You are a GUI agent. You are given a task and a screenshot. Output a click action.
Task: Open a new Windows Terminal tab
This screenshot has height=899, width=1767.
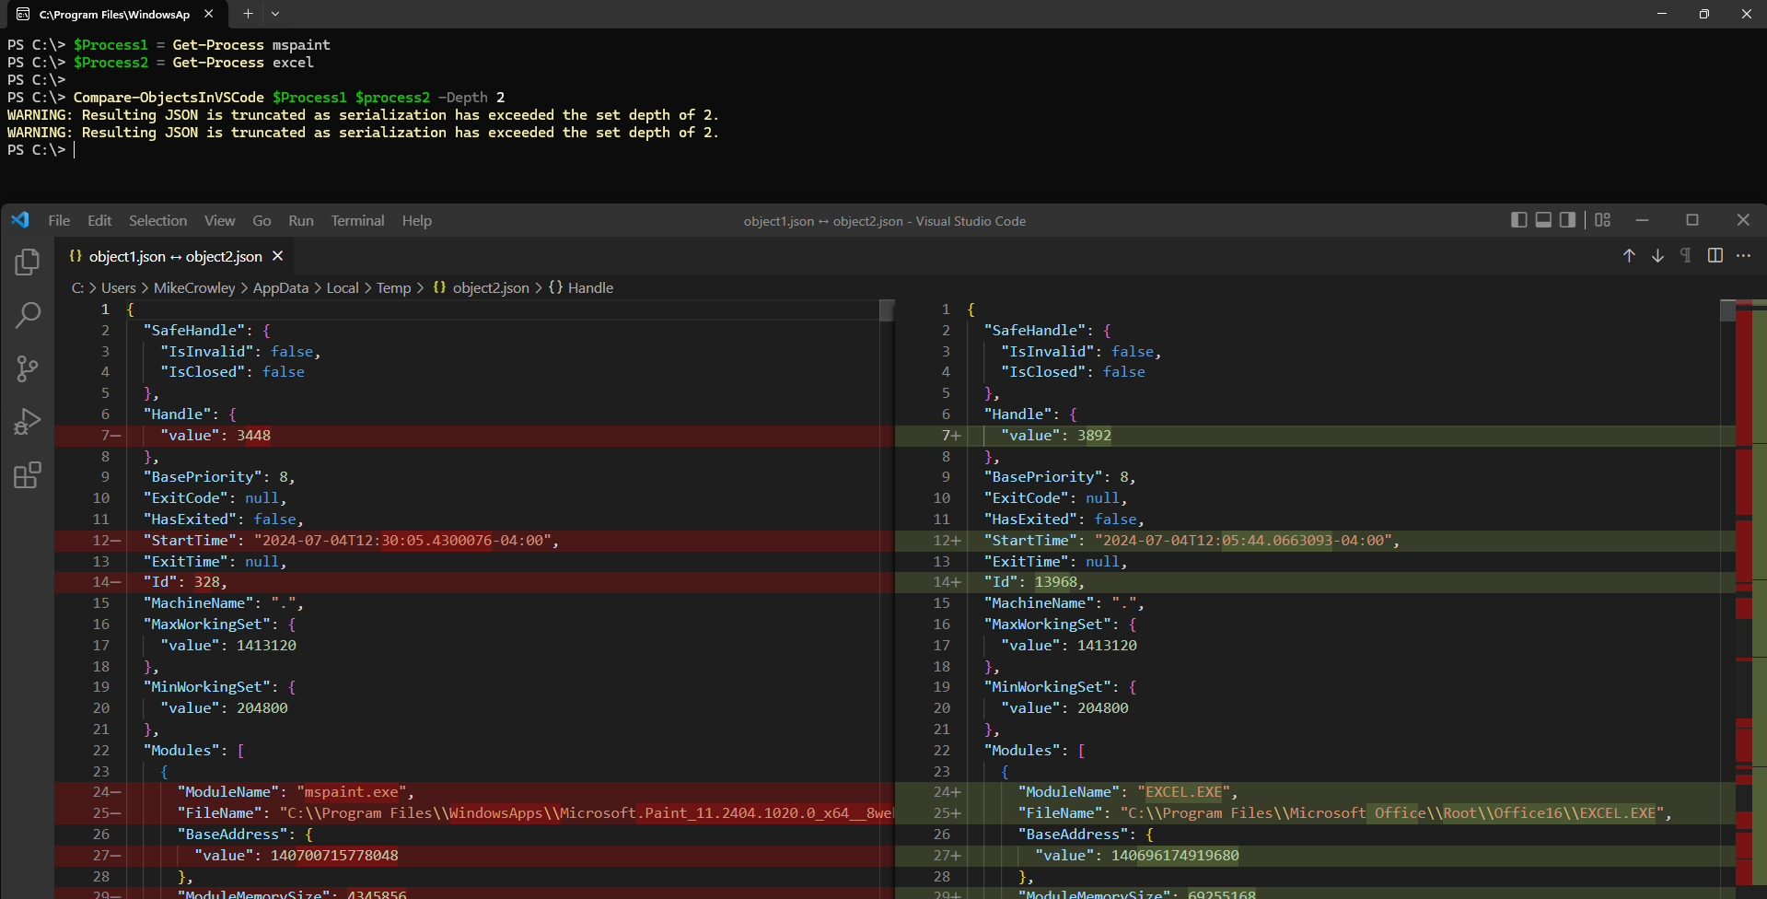(x=247, y=14)
